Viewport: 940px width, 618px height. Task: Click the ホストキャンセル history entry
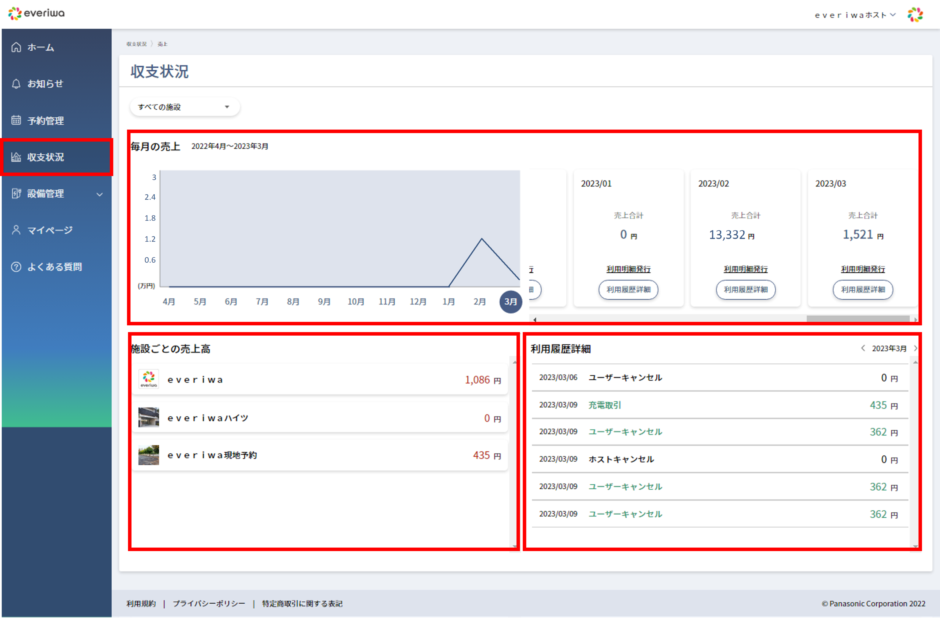coord(719,459)
